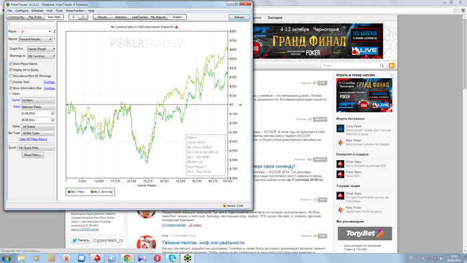The image size is (467, 263).
Task: Open the speaker app icon on taskbar
Action: click(112, 258)
